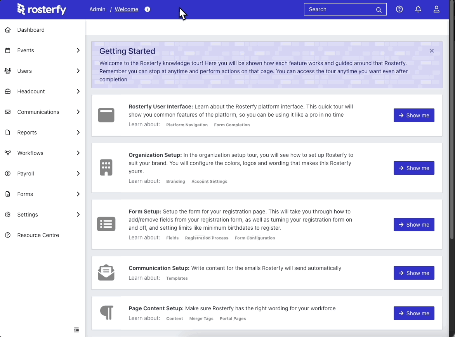Expand the Settings chevron

point(78,215)
